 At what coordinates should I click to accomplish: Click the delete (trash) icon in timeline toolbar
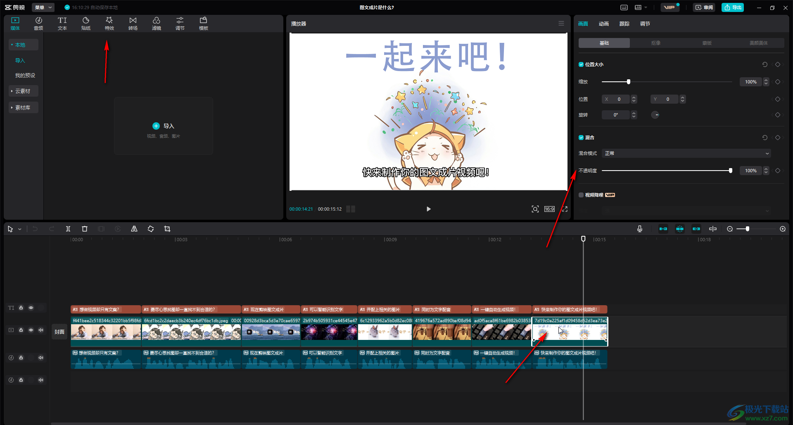85,229
